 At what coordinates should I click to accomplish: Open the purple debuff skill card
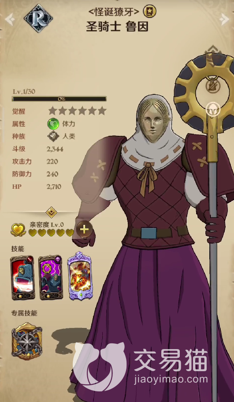(x=51, y=277)
